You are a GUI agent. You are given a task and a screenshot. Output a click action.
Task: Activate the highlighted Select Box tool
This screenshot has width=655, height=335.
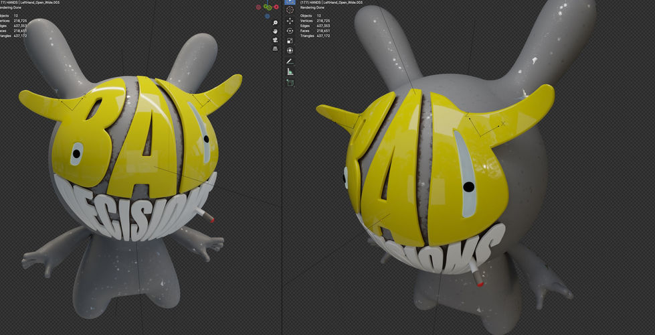click(x=290, y=1)
